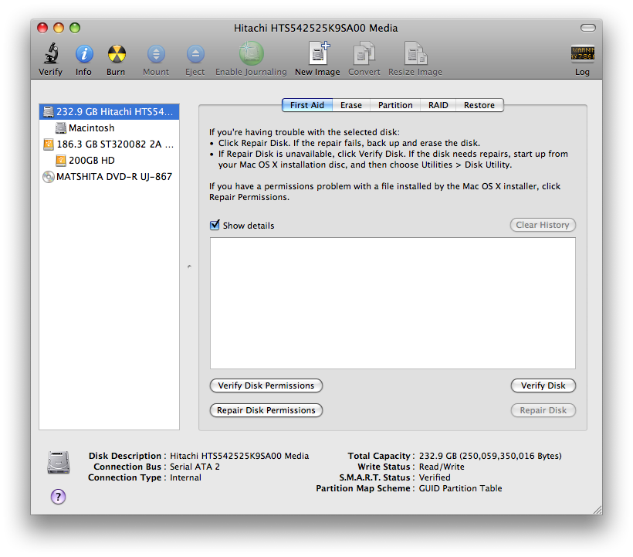Click the green zoom window button

[75, 28]
